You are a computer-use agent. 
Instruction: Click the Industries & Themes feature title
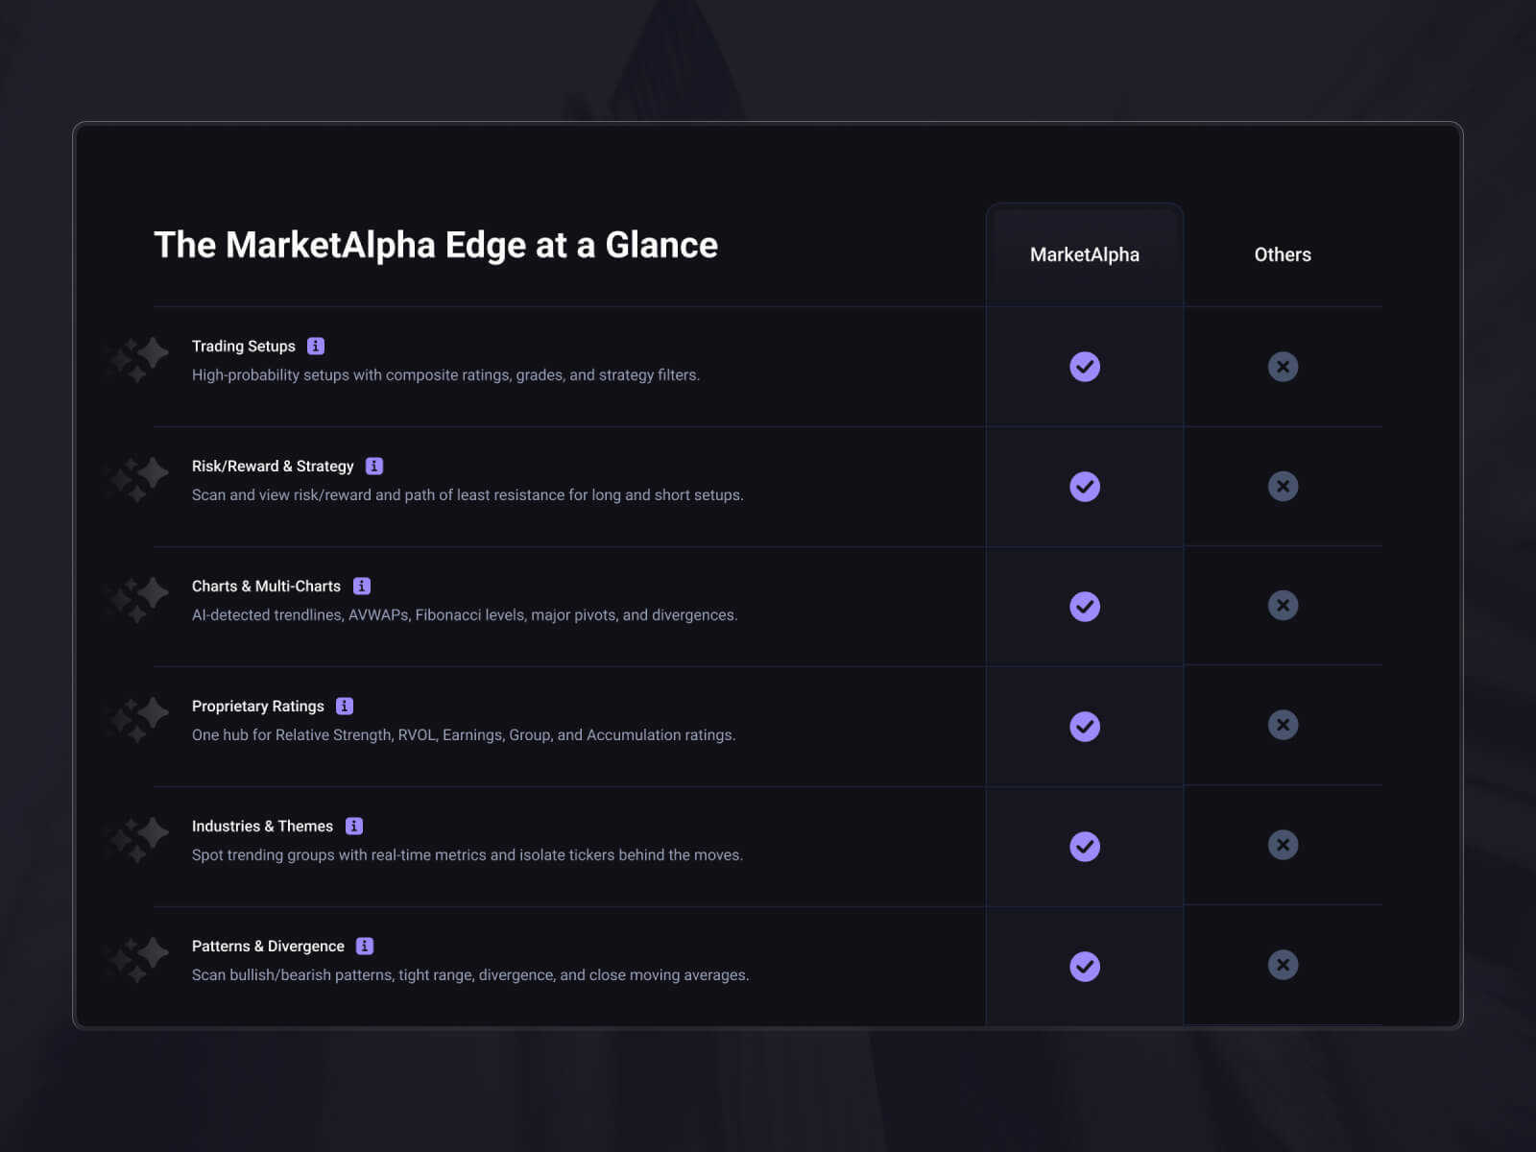point(262,827)
